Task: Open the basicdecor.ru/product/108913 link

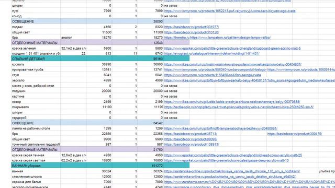Action: [x=192, y=144]
